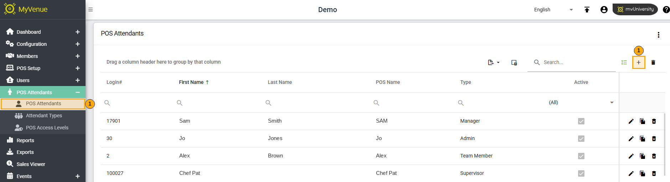Click the toolbar trash delete icon
The image size is (670, 182).
[x=653, y=62]
